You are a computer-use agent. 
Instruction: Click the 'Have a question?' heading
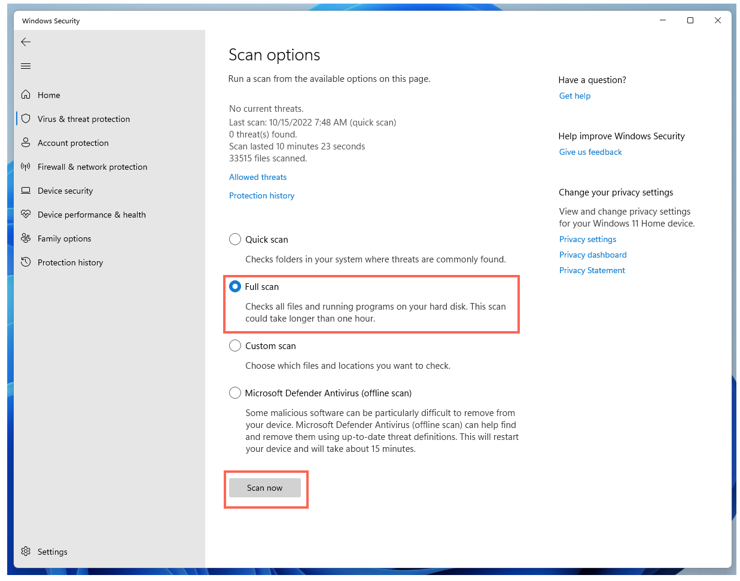coord(592,80)
